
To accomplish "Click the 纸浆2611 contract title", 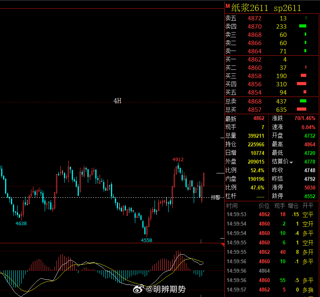I will pos(249,8).
